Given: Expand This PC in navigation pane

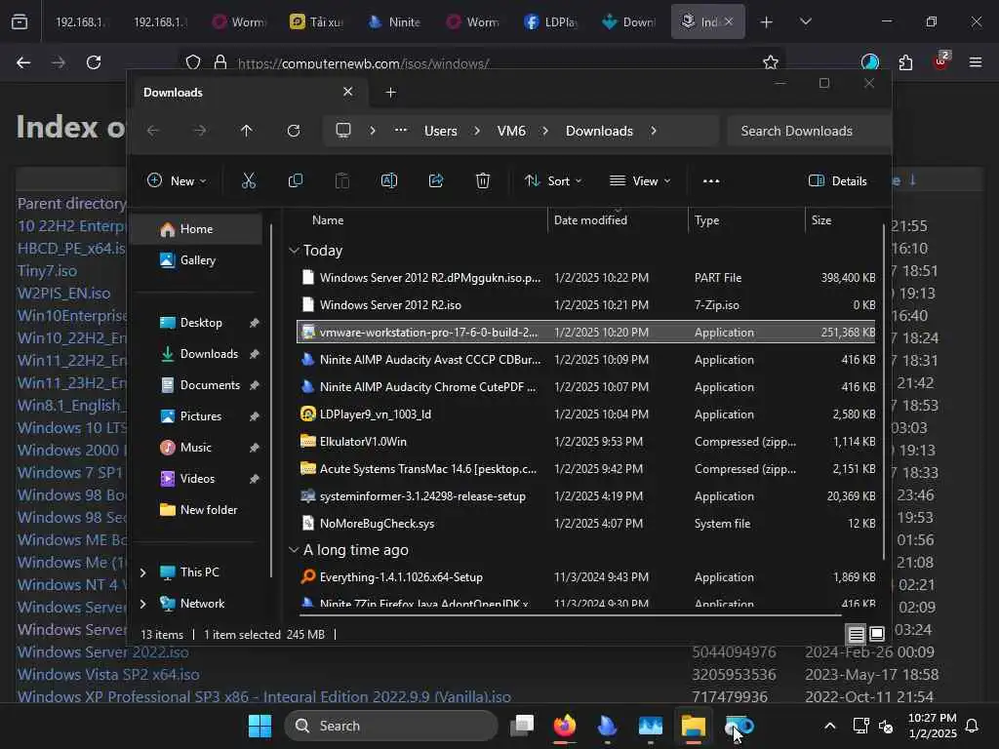Looking at the screenshot, I should [143, 572].
